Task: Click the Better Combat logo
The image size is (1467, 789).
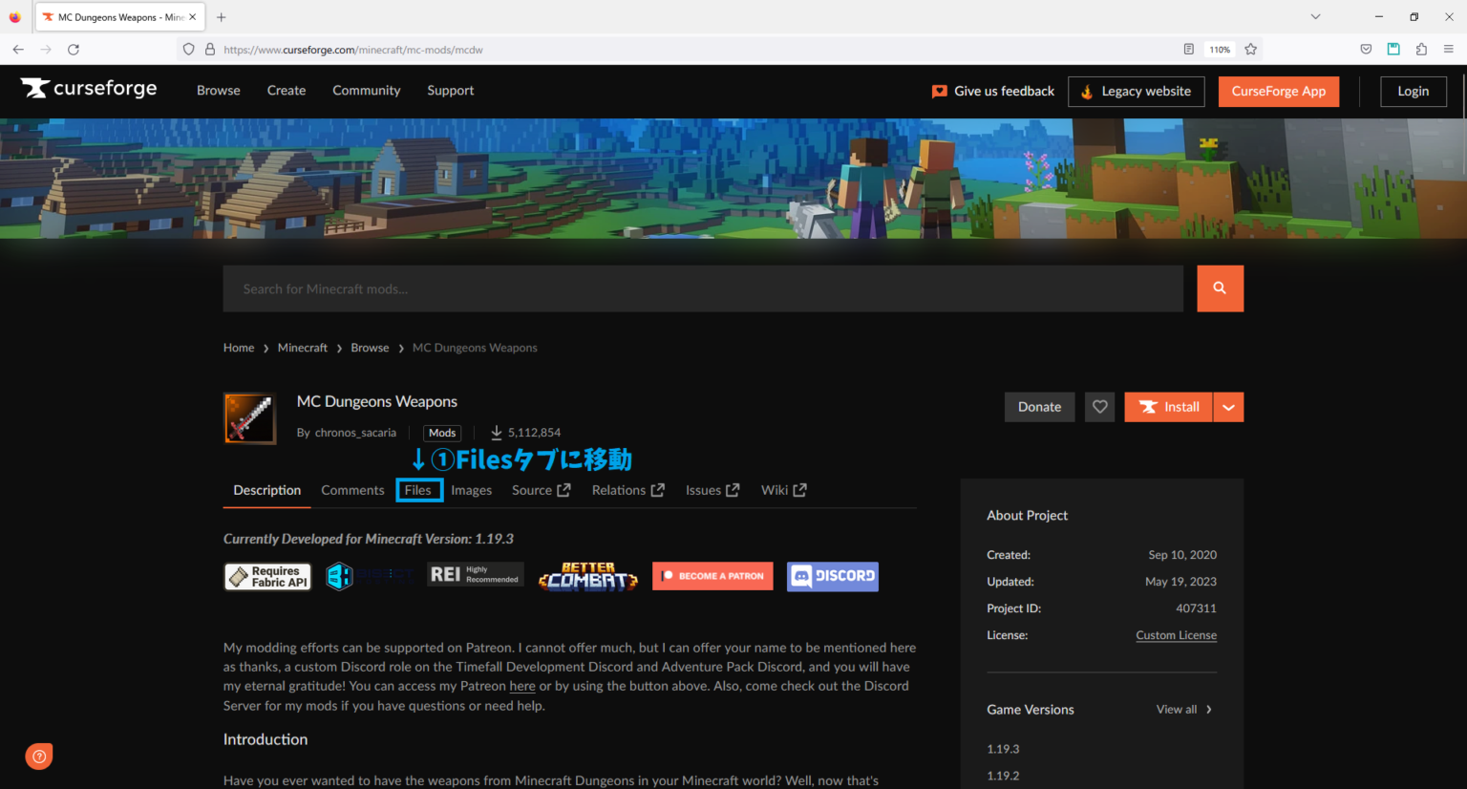Action: pos(587,576)
